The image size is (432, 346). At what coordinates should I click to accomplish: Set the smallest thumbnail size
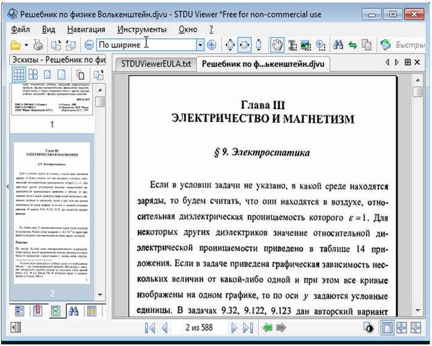click(19, 75)
